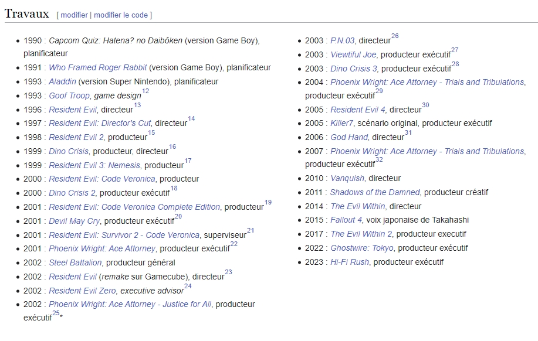Open the Hi-Fi Rush link
The height and width of the screenshot is (341, 538).
point(350,262)
